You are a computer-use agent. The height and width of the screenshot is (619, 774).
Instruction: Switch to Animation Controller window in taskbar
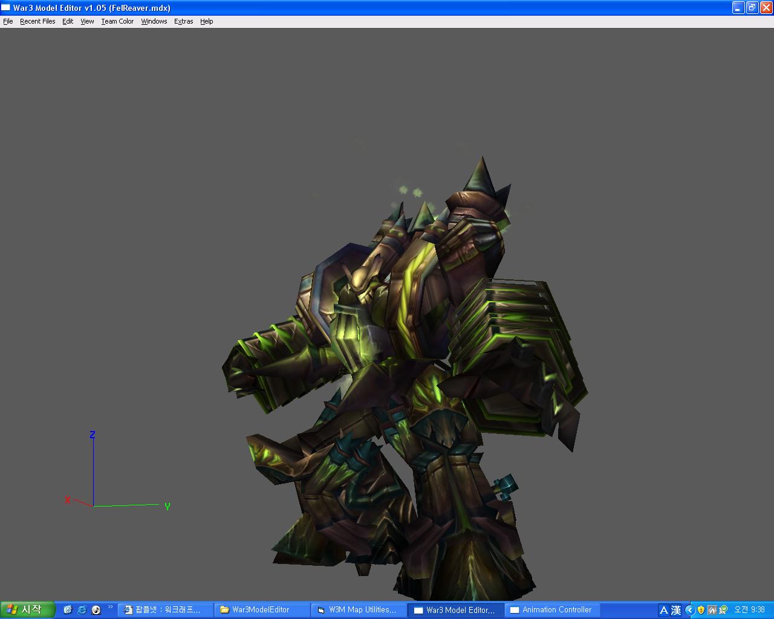tap(552, 610)
